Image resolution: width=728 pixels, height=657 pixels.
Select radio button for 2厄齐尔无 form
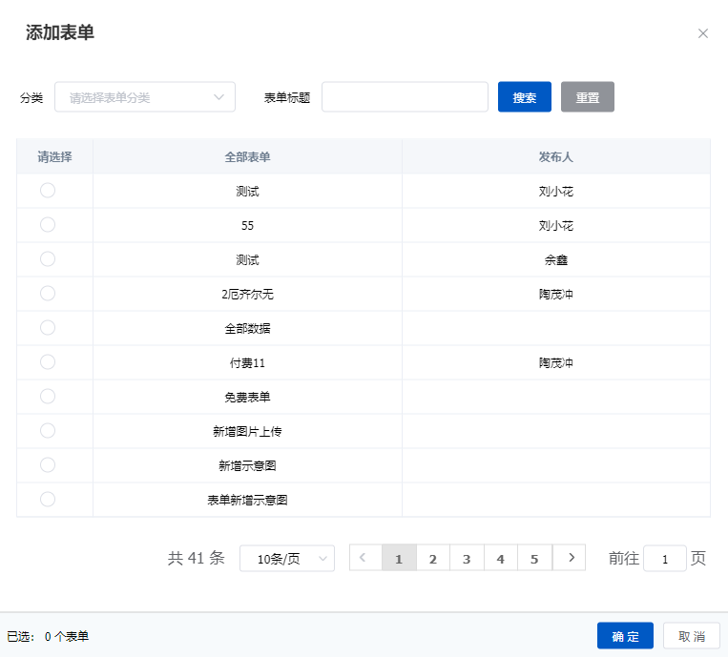click(48, 294)
